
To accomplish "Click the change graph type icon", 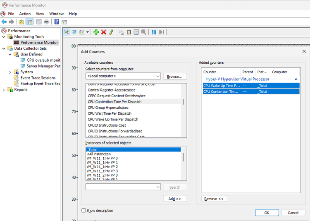I will point(82,32).
